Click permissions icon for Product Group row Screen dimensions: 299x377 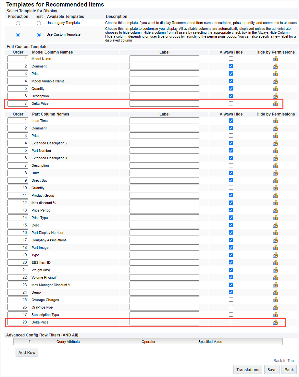tap(275, 195)
